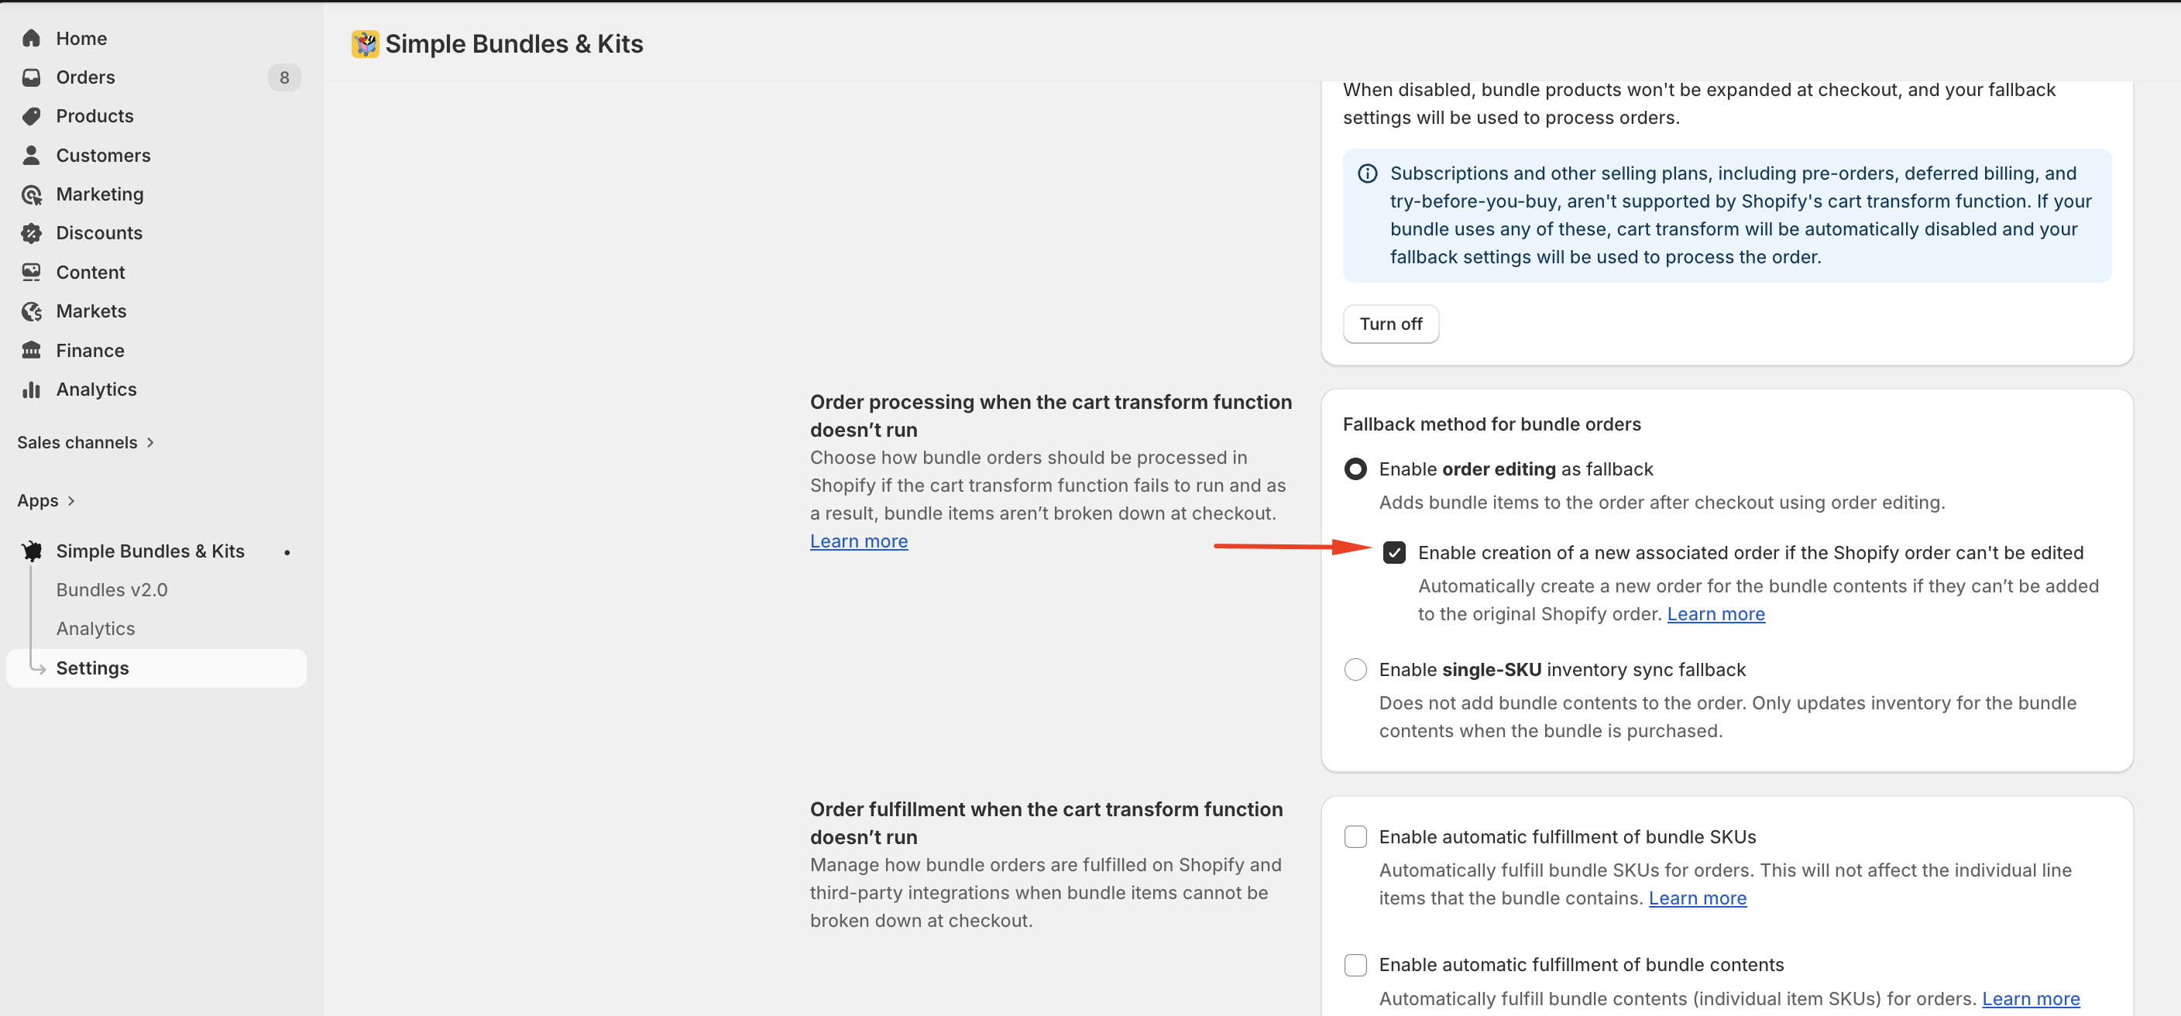
Task: Click the Discounts badge icon
Action: tap(31, 233)
